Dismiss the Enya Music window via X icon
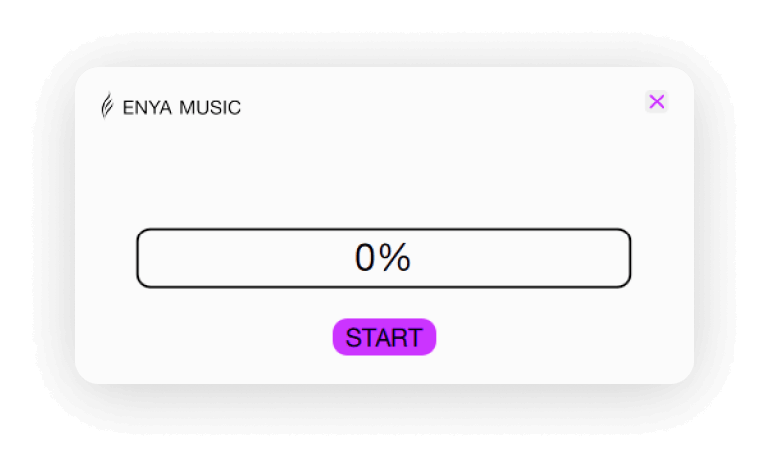 pyautogui.click(x=657, y=101)
